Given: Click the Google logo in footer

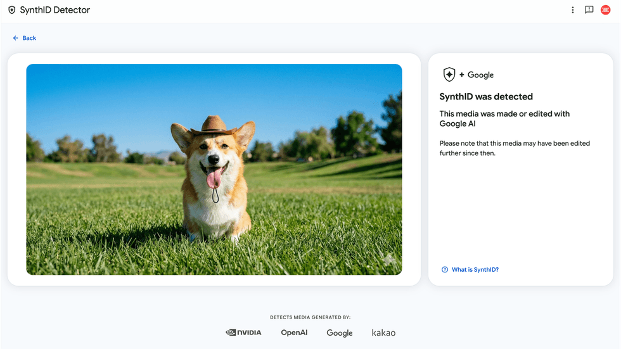Looking at the screenshot, I should (x=340, y=333).
